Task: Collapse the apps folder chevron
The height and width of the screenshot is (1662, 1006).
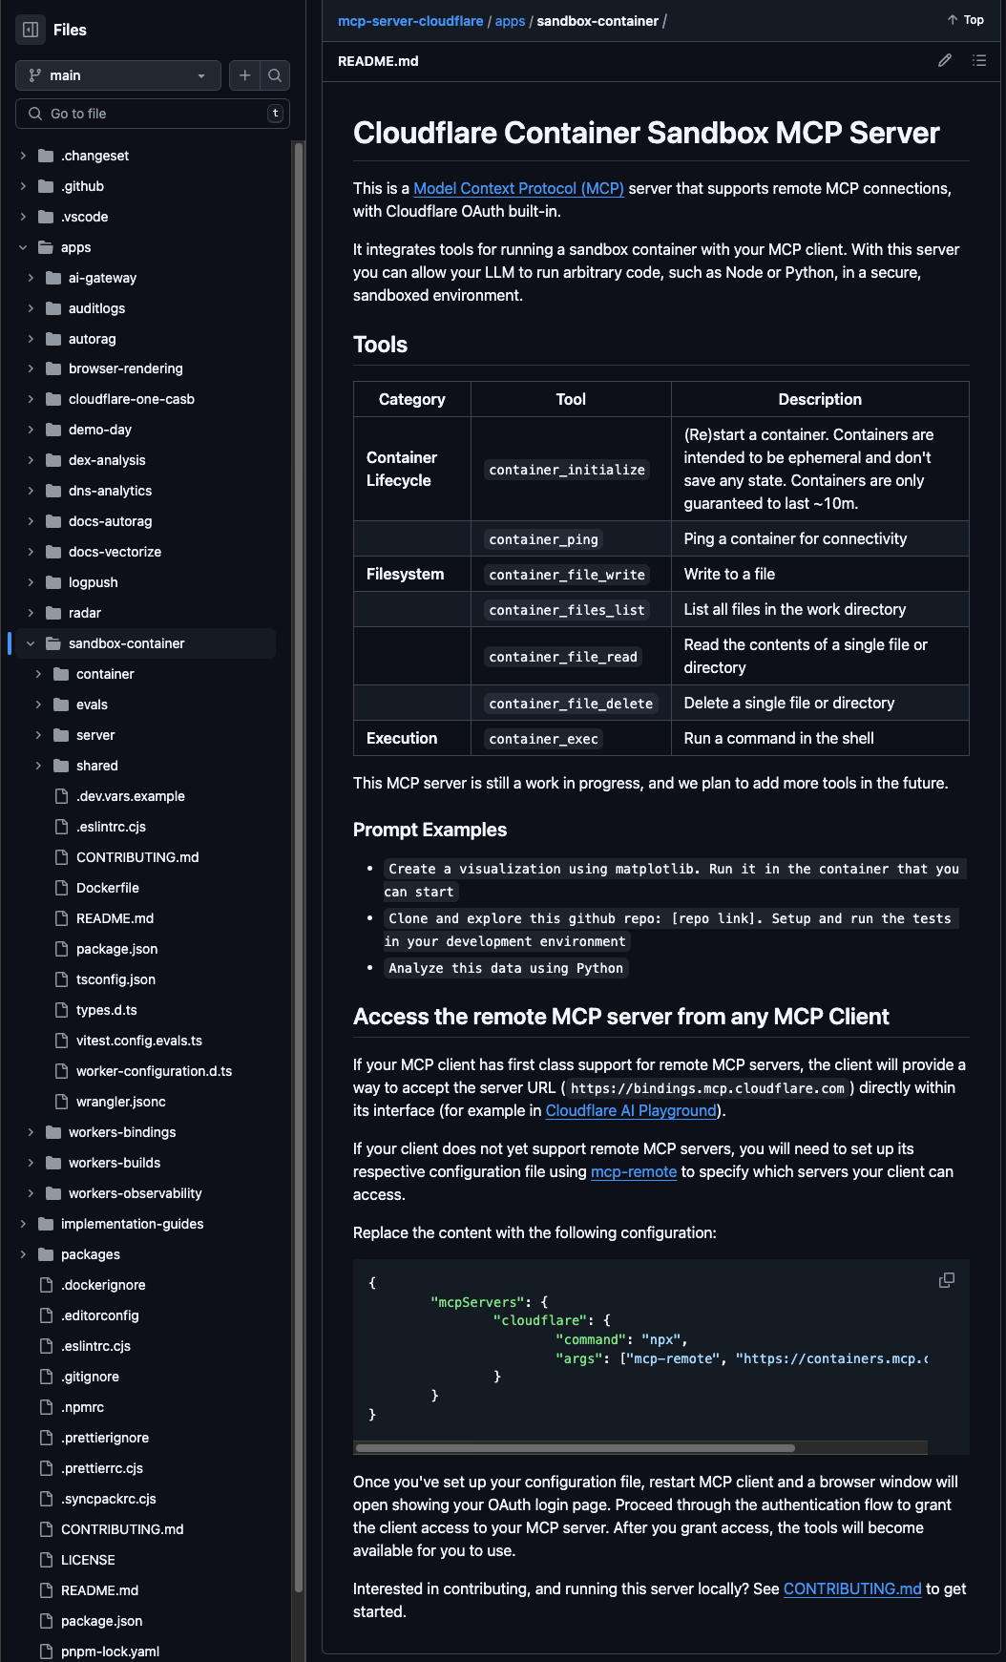Action: 23,247
